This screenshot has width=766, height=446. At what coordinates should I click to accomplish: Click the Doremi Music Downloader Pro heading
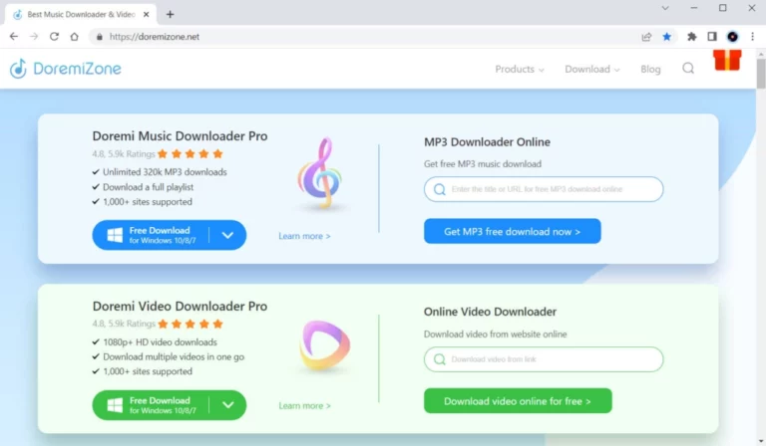tap(180, 136)
